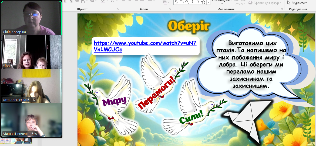The width and height of the screenshot is (316, 146).
Task: Click the Шрифт group label
Action: pyautogui.click(x=82, y=9)
